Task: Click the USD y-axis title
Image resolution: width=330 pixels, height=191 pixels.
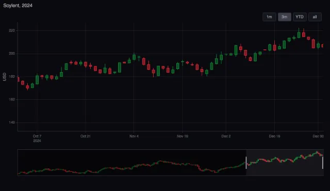Action: point(5,77)
